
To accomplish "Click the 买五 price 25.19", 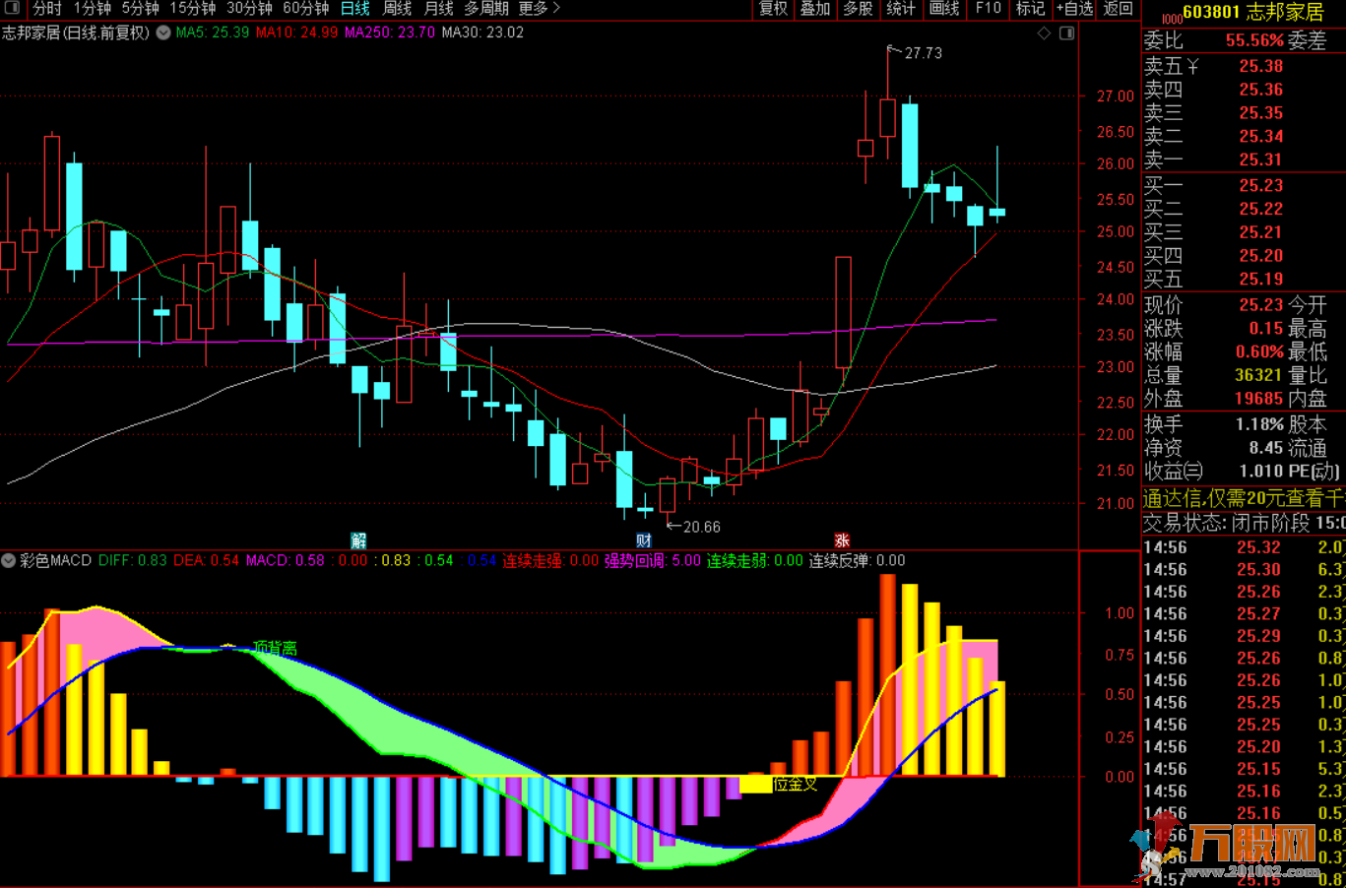I will point(1260,279).
